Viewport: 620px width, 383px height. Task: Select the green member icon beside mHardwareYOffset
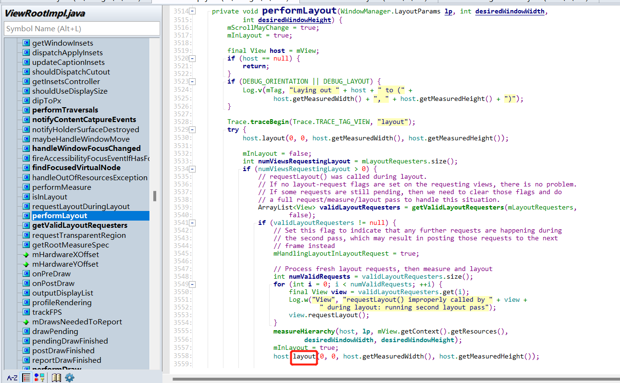tap(26, 264)
